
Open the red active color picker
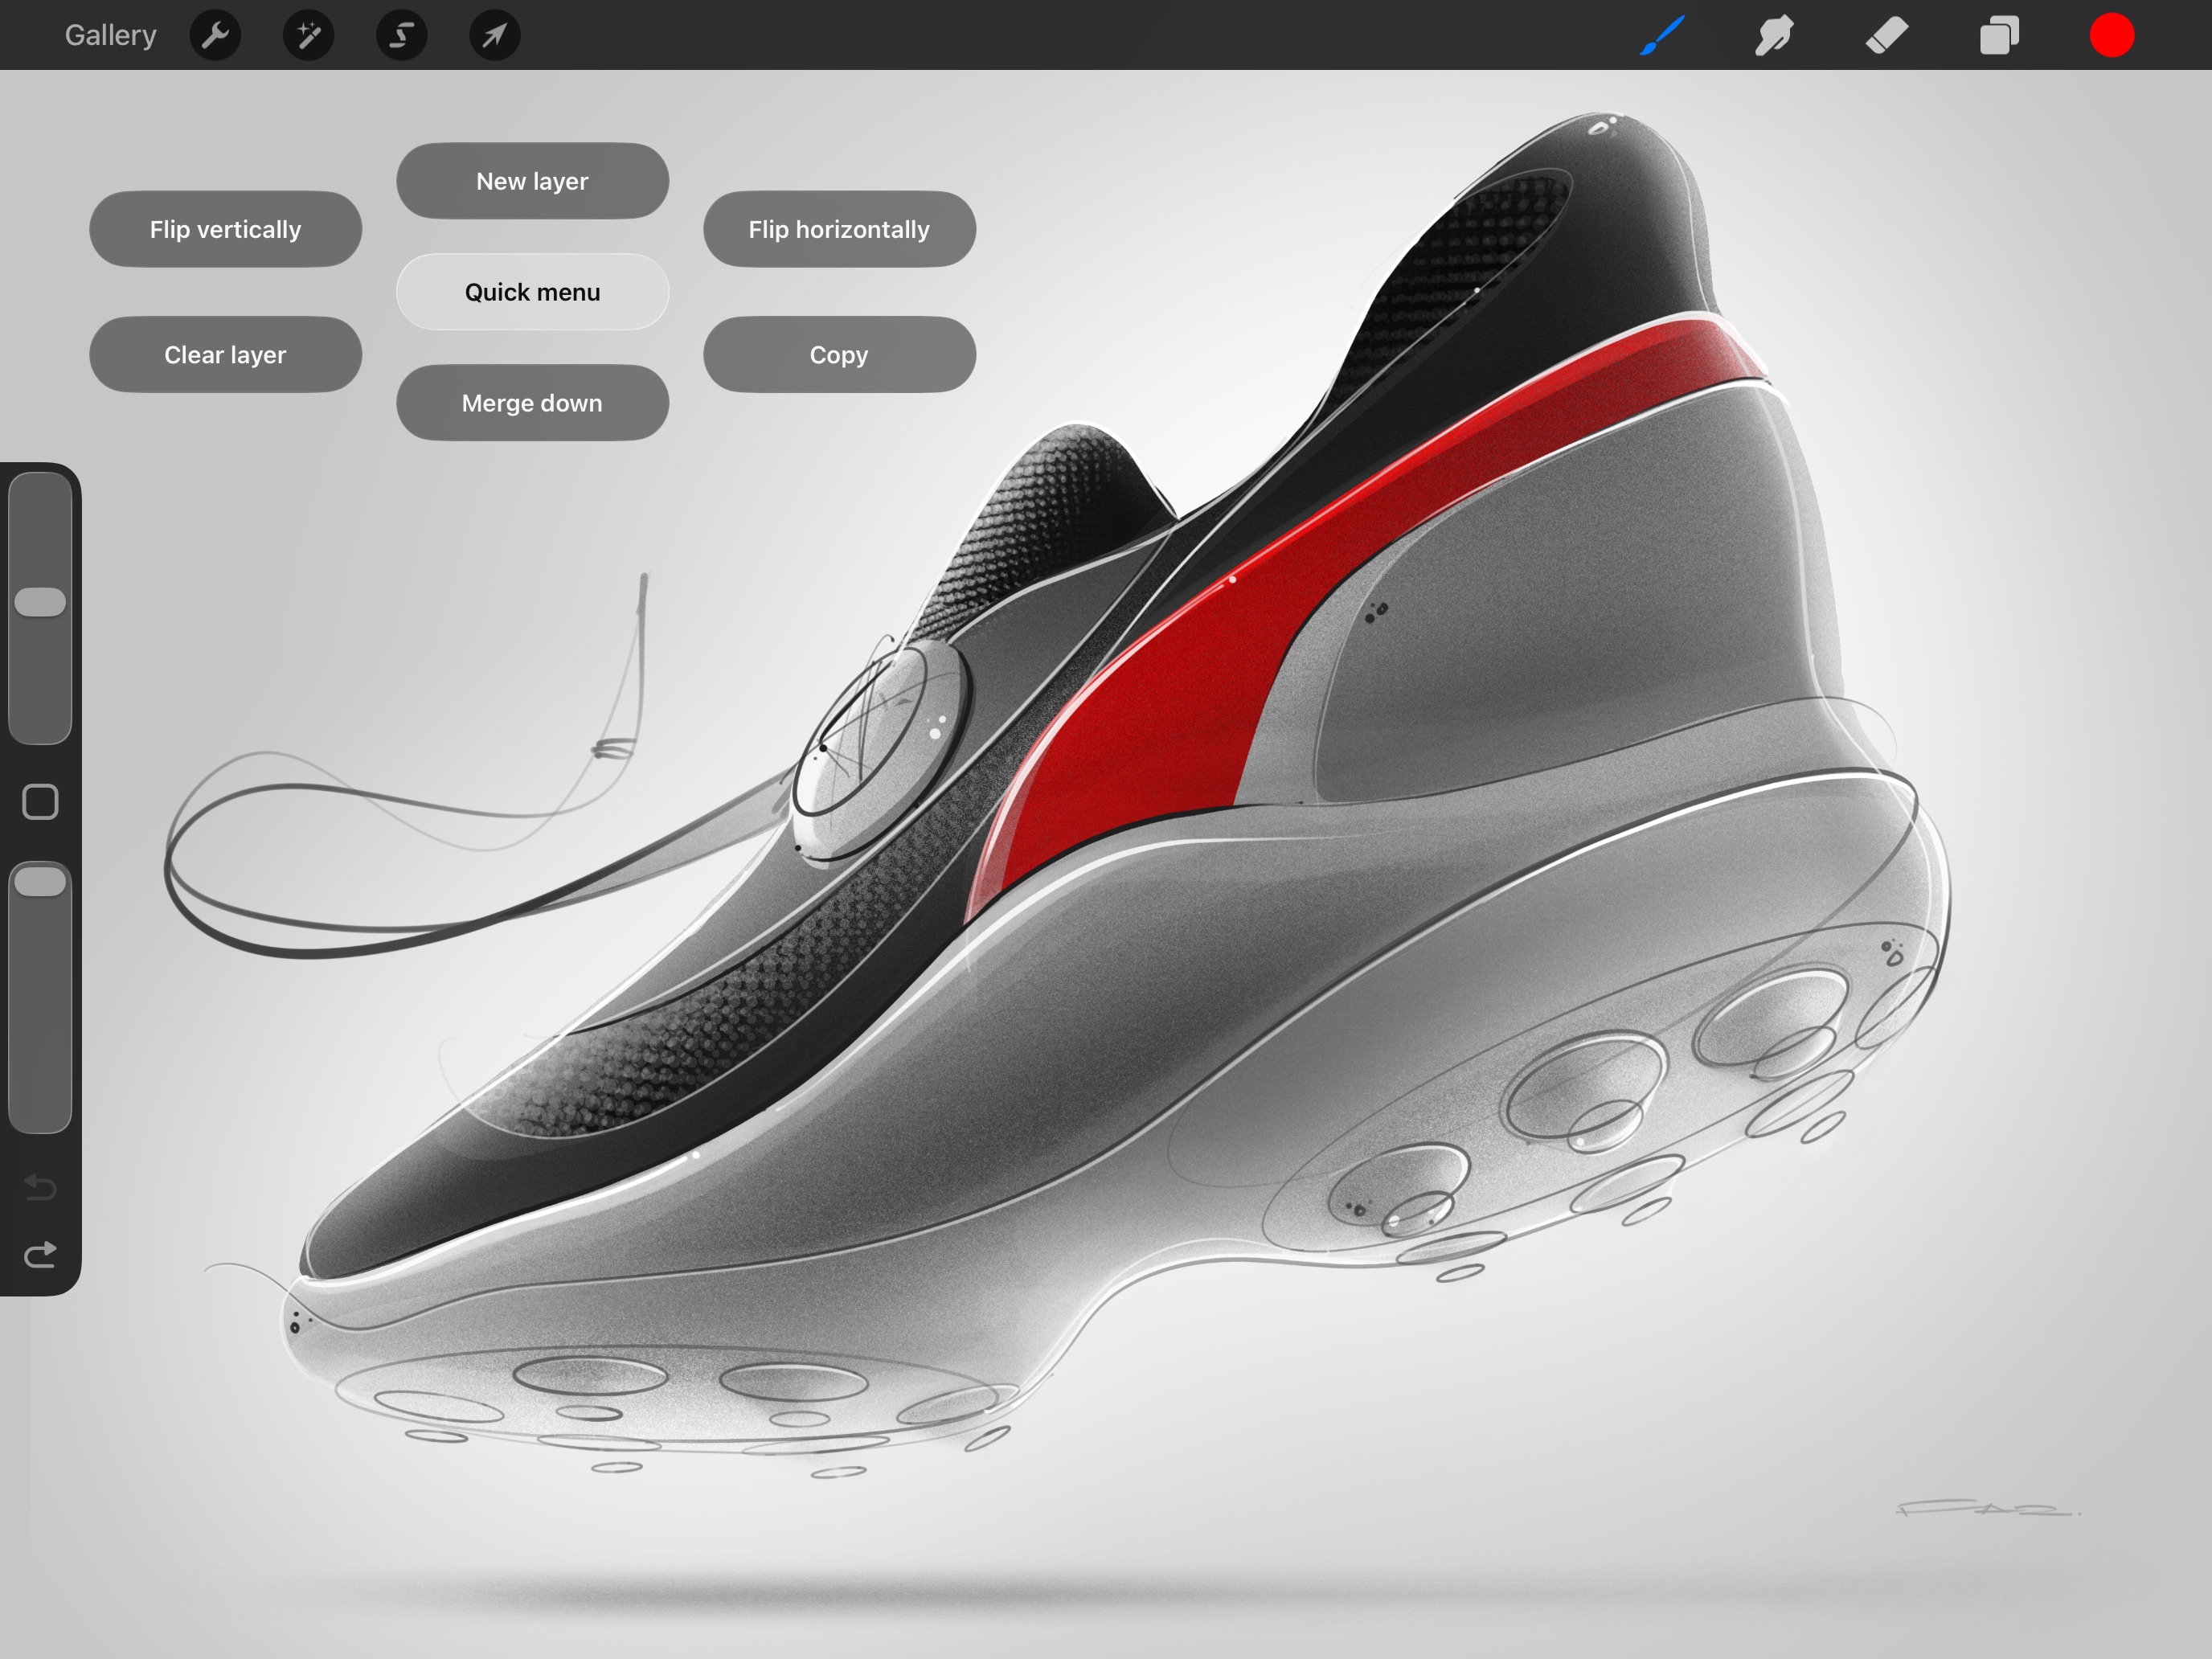tap(2111, 36)
